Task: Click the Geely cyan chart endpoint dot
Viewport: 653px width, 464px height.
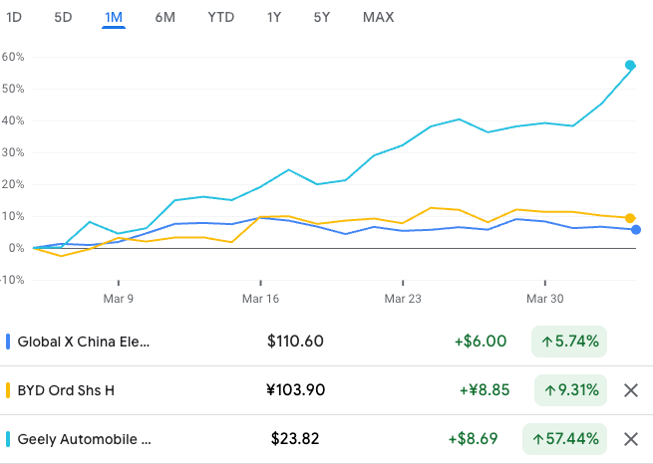Action: tap(630, 66)
